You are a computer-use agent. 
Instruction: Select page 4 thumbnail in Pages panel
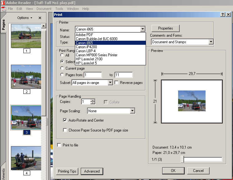[x=26, y=158]
